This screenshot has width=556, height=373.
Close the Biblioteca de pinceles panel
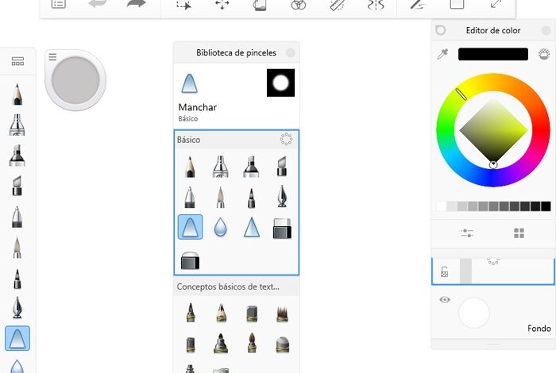291,53
